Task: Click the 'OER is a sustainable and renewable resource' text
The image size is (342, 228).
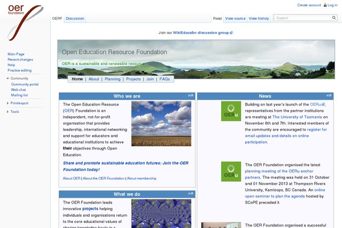Action: (x=103, y=64)
